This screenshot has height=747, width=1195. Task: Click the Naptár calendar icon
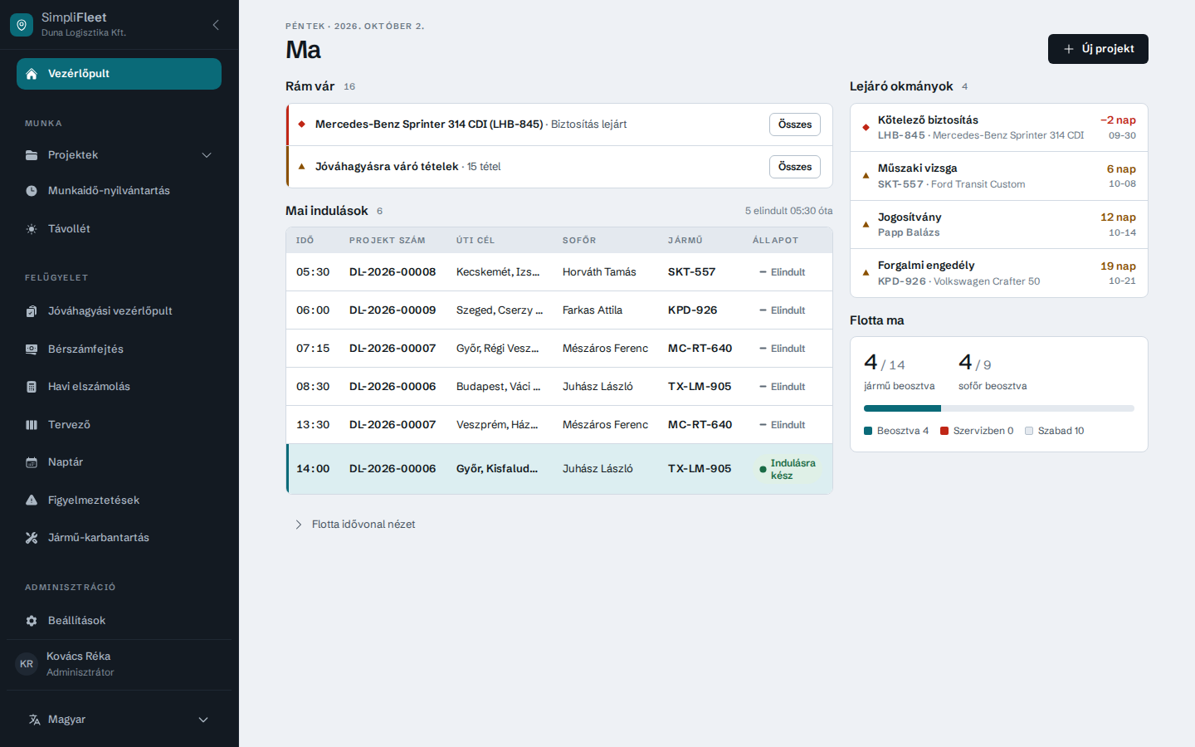coord(32,462)
